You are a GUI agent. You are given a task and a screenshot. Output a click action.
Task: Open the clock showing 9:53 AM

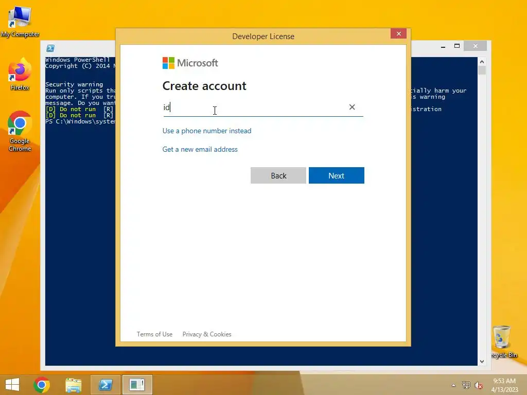(x=504, y=385)
